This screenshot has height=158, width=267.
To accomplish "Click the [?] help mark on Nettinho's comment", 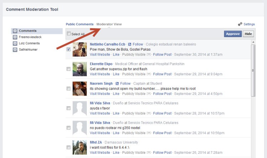I will coord(149,55).
